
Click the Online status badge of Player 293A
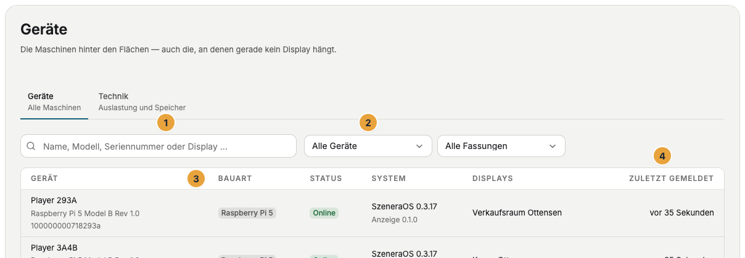(324, 213)
